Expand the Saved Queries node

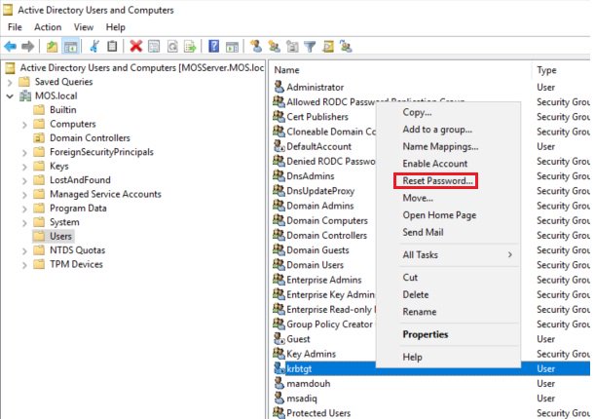11,82
